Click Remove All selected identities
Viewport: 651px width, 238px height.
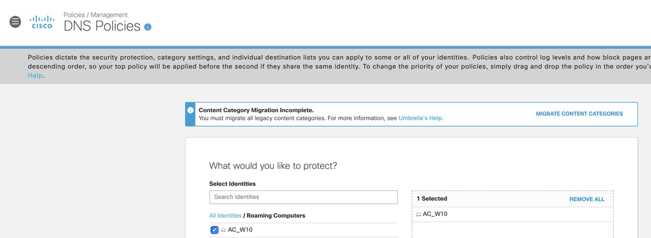(x=586, y=200)
